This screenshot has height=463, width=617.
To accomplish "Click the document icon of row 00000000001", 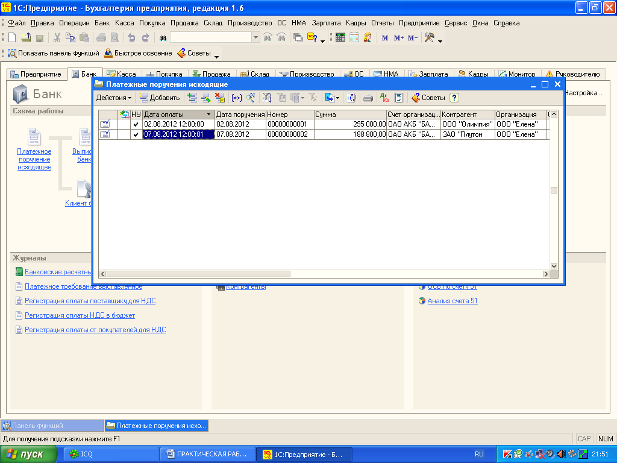I will (105, 124).
